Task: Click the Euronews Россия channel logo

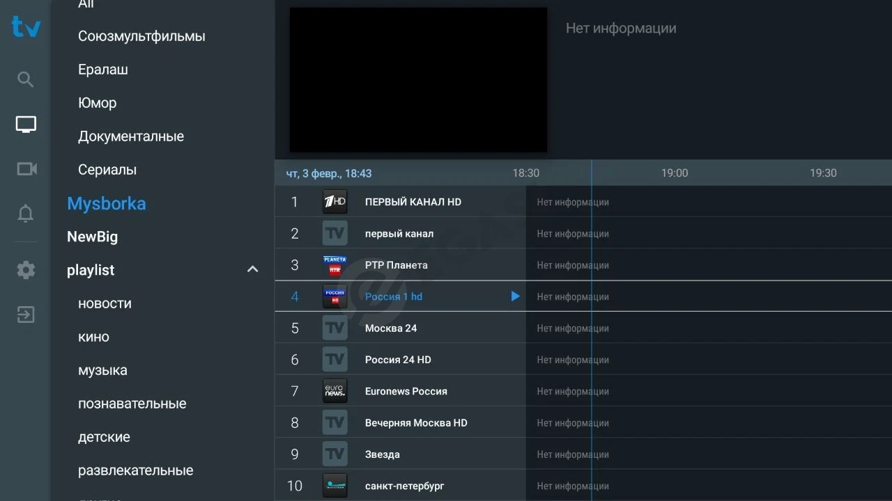Action: [x=334, y=391]
